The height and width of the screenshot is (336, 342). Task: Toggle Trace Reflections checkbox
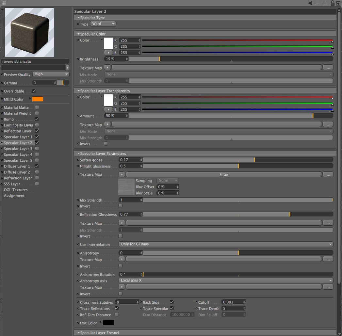tap(117, 308)
